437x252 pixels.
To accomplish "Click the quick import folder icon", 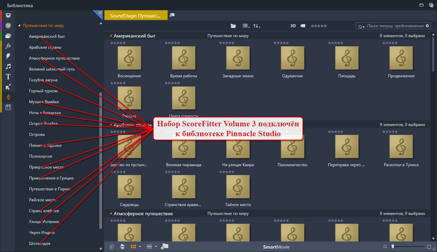I will click(x=165, y=246).
